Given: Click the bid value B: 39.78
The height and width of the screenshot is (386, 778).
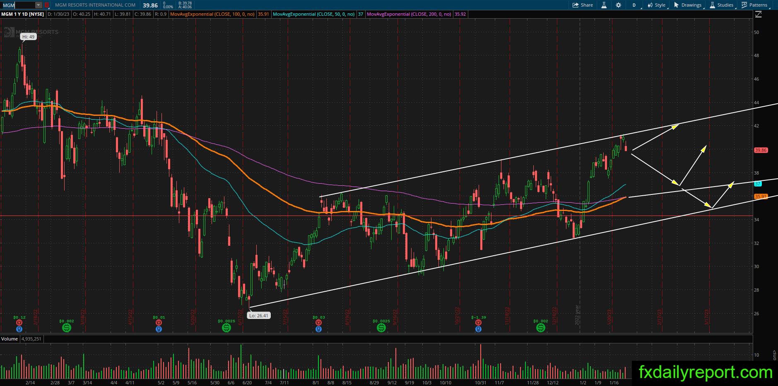Looking at the screenshot, I should pos(185,3).
